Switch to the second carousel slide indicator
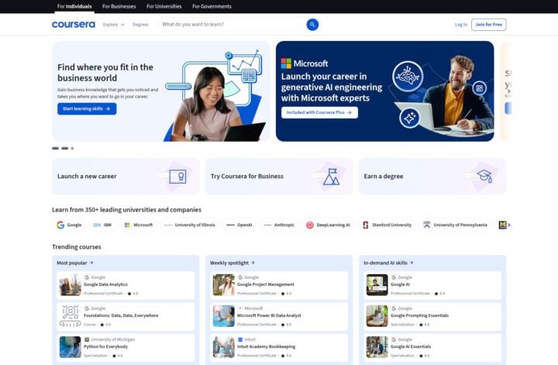 pos(65,148)
